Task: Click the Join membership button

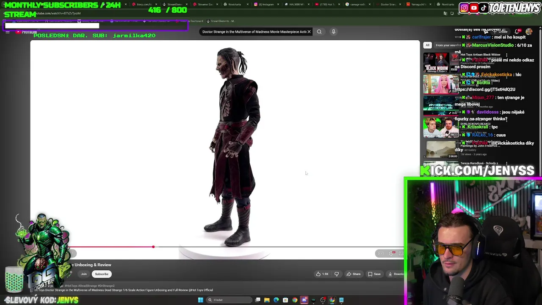Action: (84, 274)
